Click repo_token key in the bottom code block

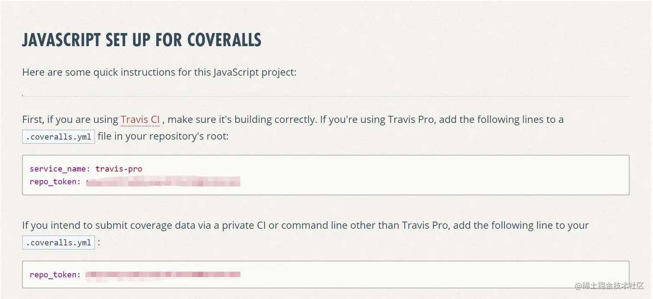53,275
